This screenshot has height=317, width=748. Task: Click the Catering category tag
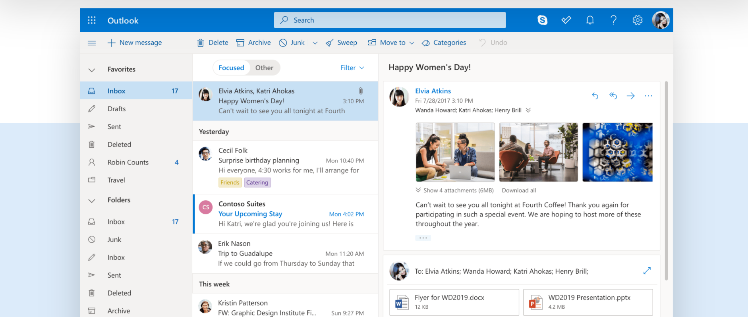[257, 182]
